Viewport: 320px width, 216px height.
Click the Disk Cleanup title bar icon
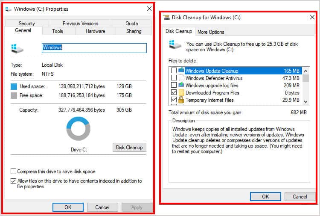[x=166, y=18]
